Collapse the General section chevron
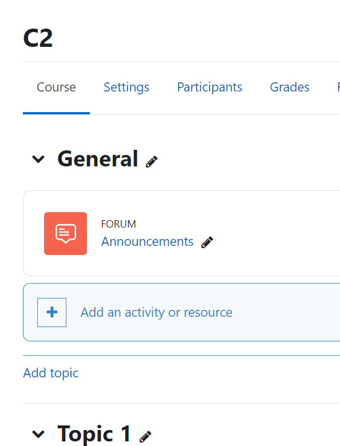The height and width of the screenshot is (446, 340). coord(38,159)
